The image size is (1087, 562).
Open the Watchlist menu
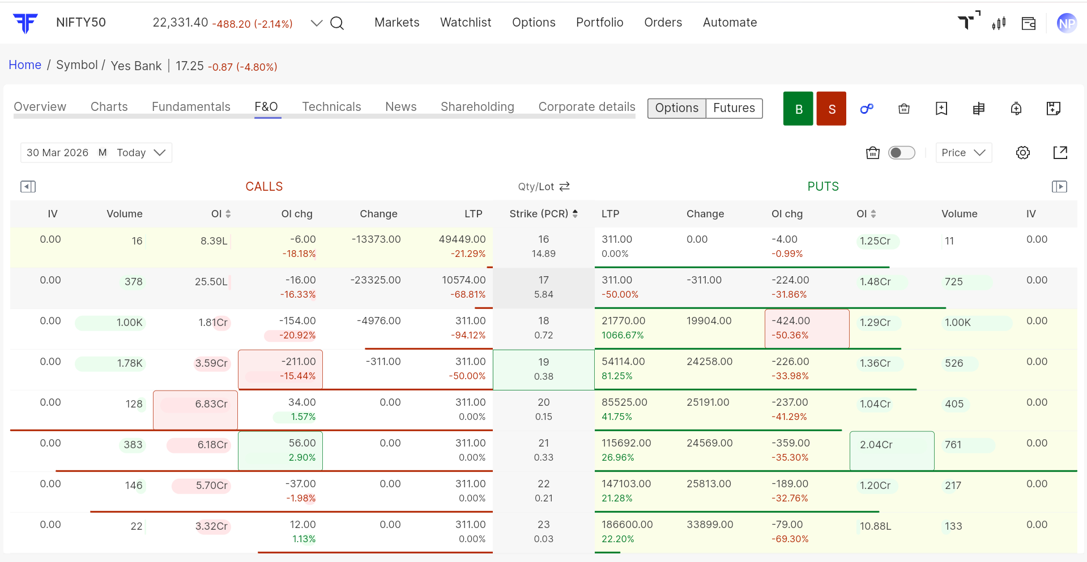tap(465, 23)
